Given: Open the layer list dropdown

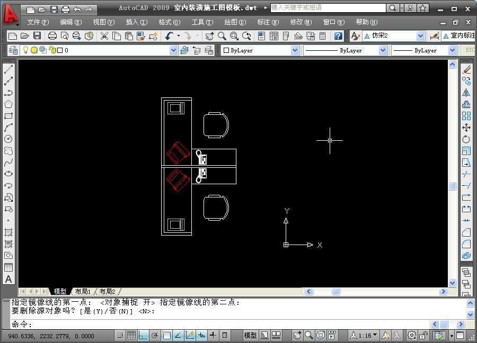Looking at the screenshot, I should click(x=173, y=50).
